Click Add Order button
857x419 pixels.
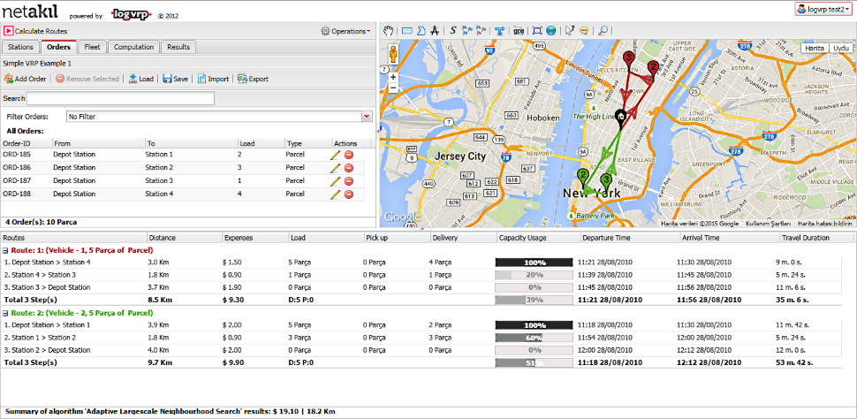pos(25,79)
